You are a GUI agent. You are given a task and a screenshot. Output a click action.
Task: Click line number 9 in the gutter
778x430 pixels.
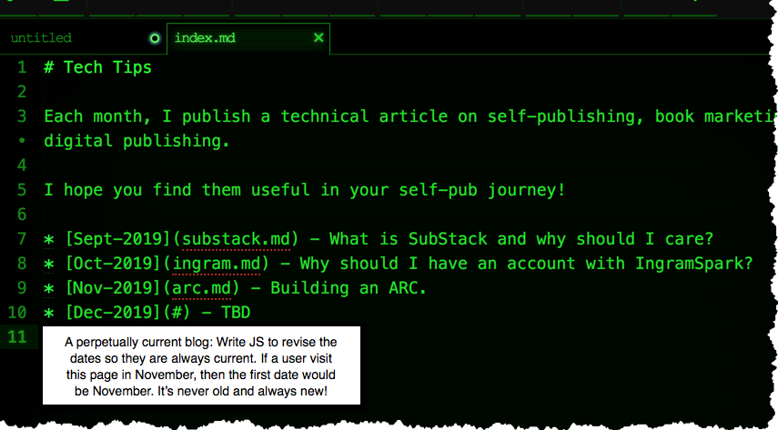pos(21,288)
